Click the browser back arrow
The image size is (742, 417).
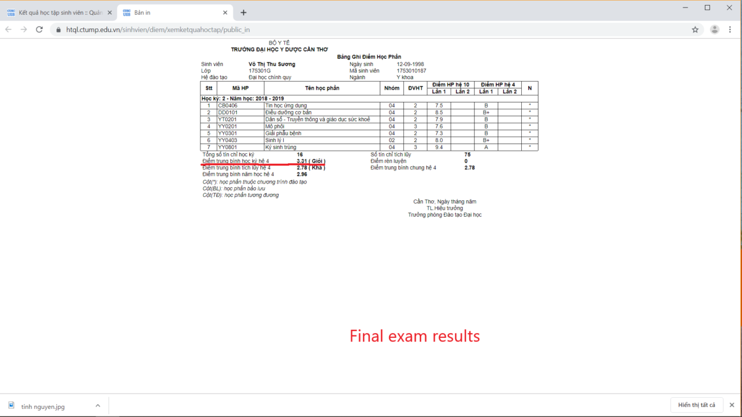click(x=9, y=30)
